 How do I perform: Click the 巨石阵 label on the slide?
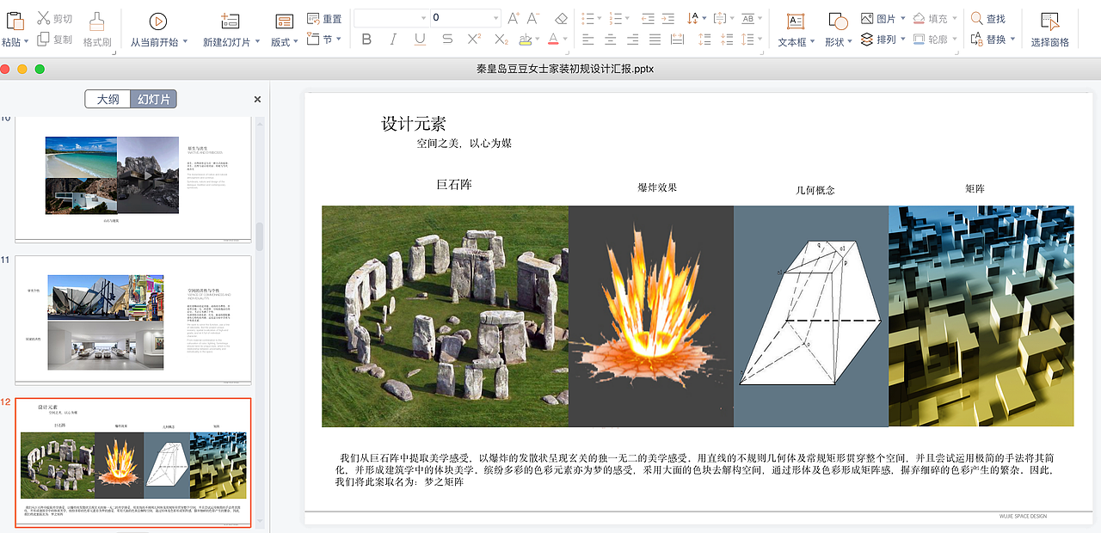[454, 185]
